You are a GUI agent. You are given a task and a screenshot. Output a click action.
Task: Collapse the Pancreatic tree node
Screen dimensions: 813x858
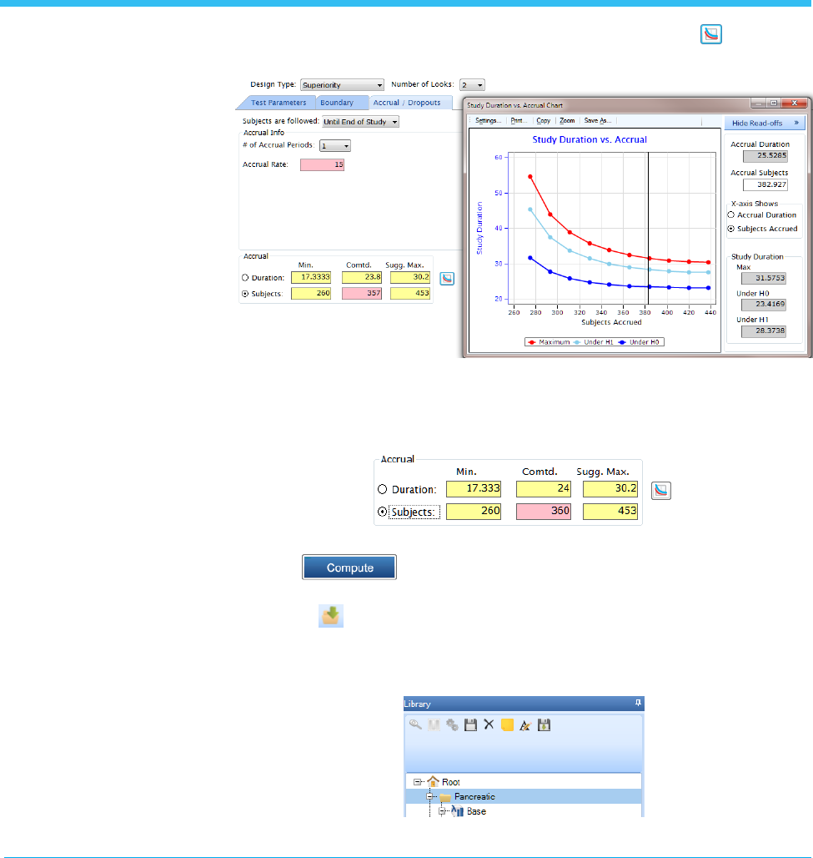429,797
